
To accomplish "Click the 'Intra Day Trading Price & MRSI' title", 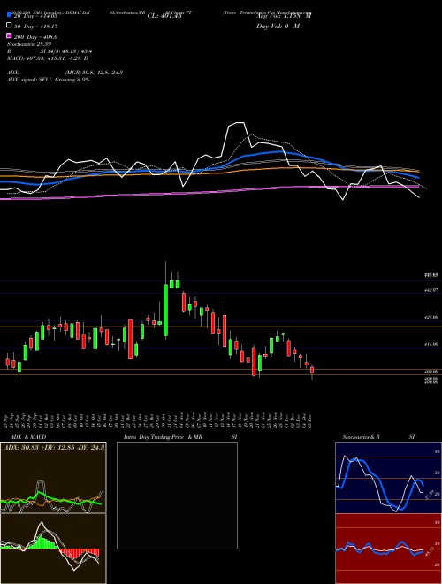I will point(180,437).
